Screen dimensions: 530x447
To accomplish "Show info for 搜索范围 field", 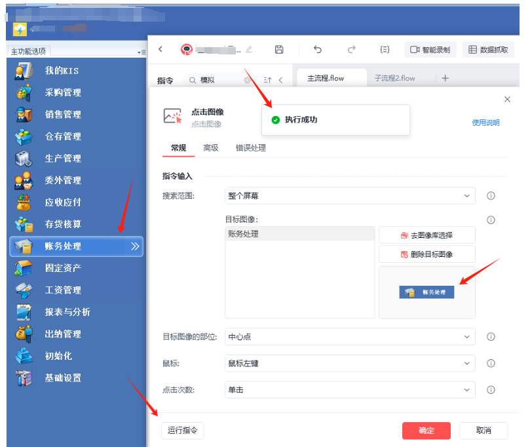I will [x=491, y=196].
